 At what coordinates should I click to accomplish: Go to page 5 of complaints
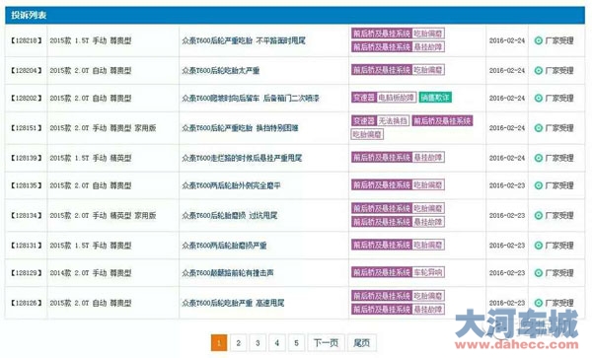296,343
